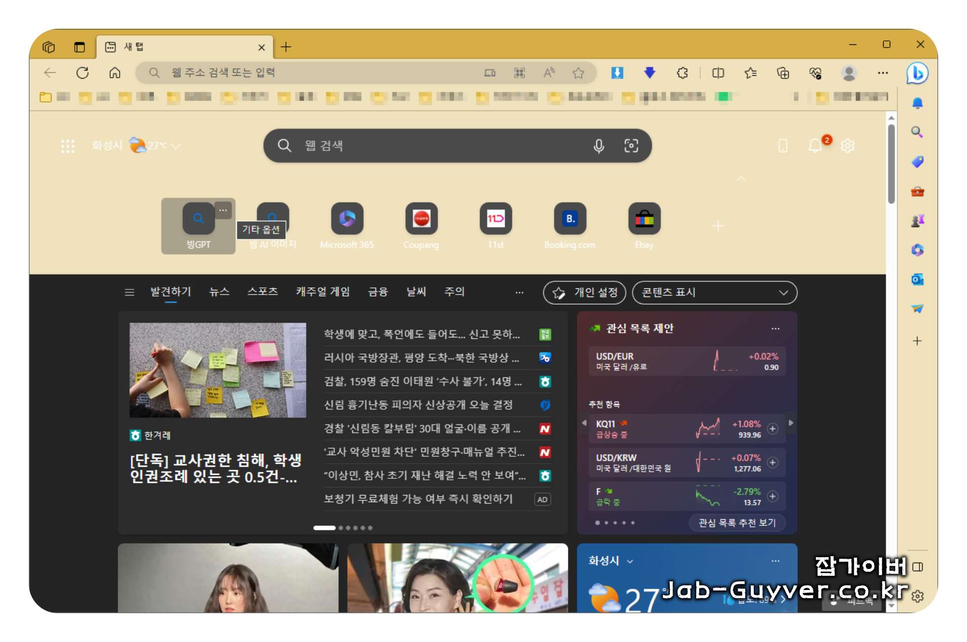Open the split screen icon in the toolbar
This screenshot has width=967, height=642.
717,73
